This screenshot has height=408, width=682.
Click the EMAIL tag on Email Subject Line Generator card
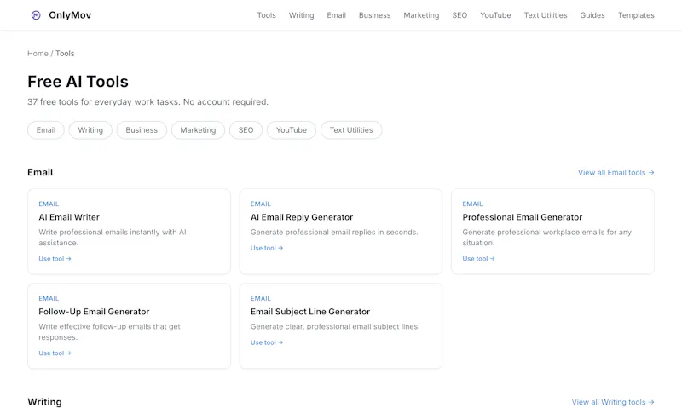point(261,298)
